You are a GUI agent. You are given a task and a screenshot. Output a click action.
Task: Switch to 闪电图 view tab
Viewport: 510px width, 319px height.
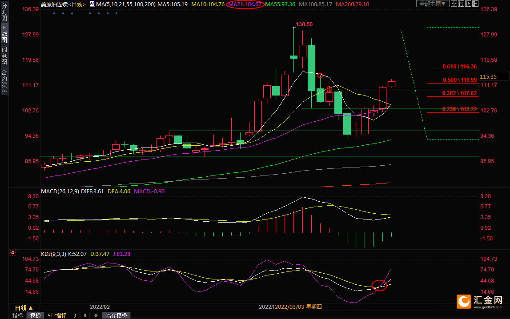click(4, 56)
